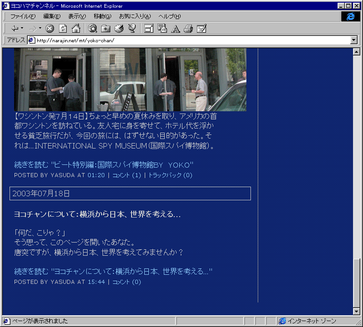Viewport: 363px width, 327px height.
Task: Click the Back arrow toolbar button
Action: [x=15, y=29]
